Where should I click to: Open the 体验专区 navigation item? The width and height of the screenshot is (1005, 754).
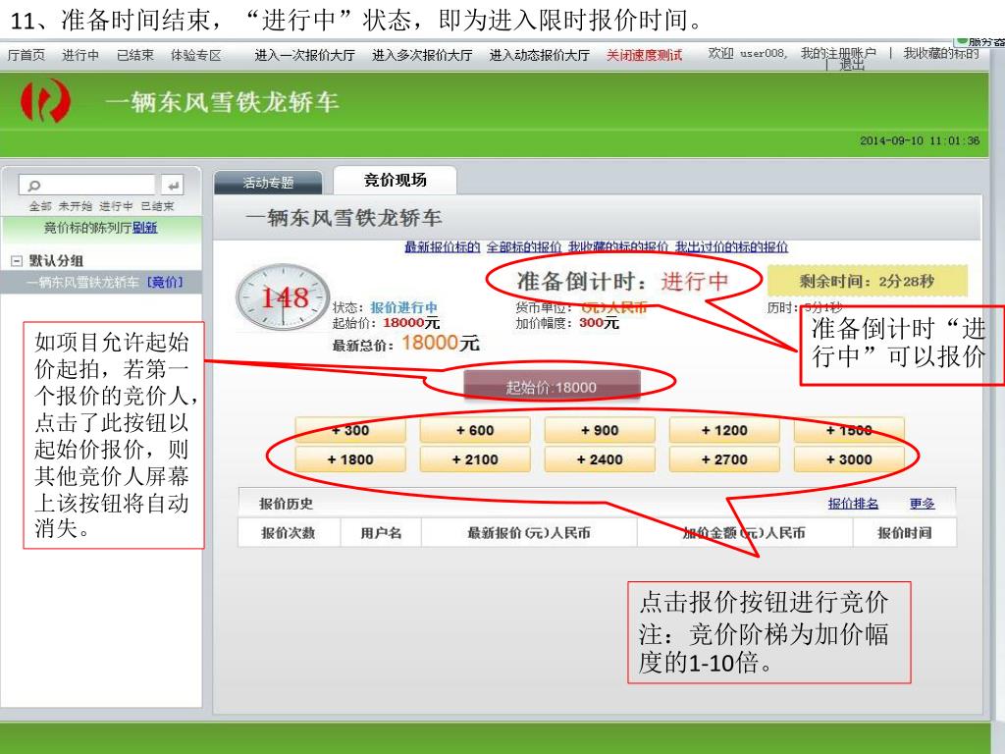[196, 55]
